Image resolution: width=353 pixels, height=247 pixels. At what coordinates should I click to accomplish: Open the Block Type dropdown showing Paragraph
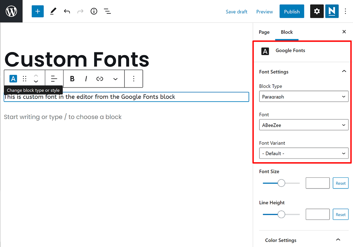(303, 96)
